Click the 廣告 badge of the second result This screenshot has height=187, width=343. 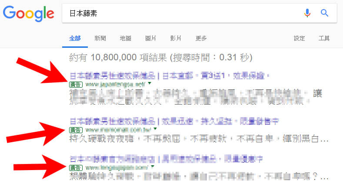pyautogui.click(x=76, y=130)
